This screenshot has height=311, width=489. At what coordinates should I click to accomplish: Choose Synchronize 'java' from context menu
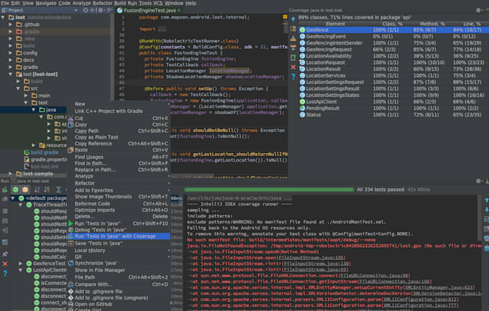[119, 263]
